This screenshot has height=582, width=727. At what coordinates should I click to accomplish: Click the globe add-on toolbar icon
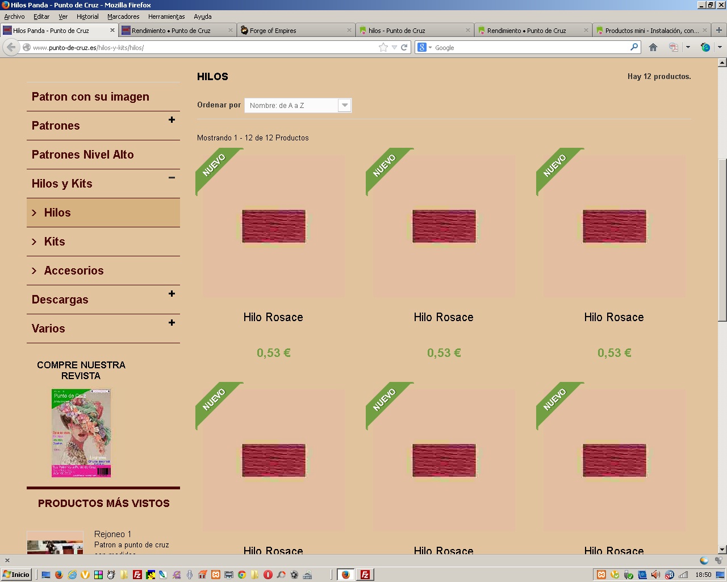pos(705,48)
